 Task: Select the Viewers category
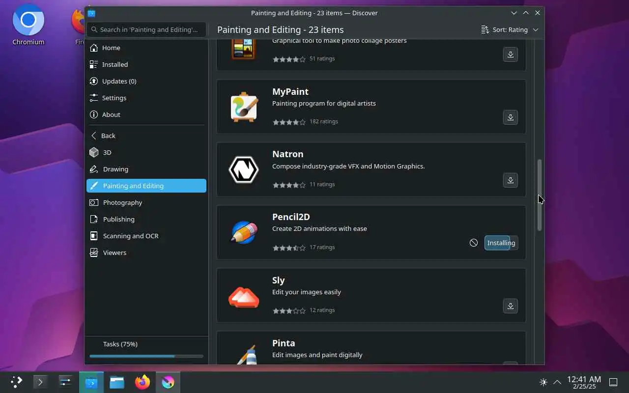[x=146, y=253]
